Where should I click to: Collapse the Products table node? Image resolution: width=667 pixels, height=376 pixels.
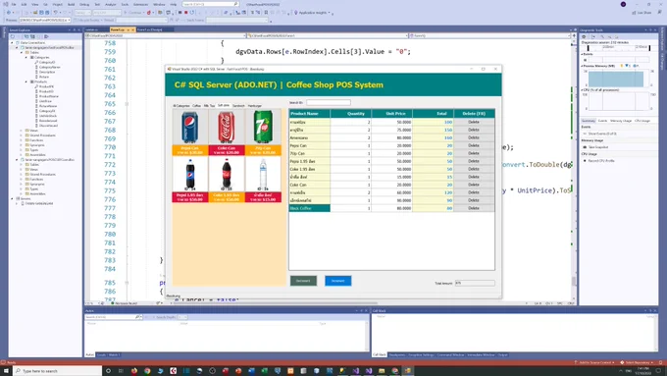pos(26,81)
